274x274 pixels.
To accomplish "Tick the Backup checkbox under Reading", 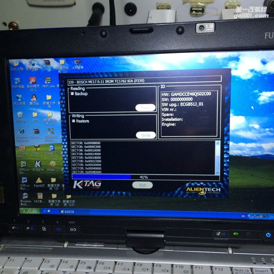I will [x=72, y=94].
